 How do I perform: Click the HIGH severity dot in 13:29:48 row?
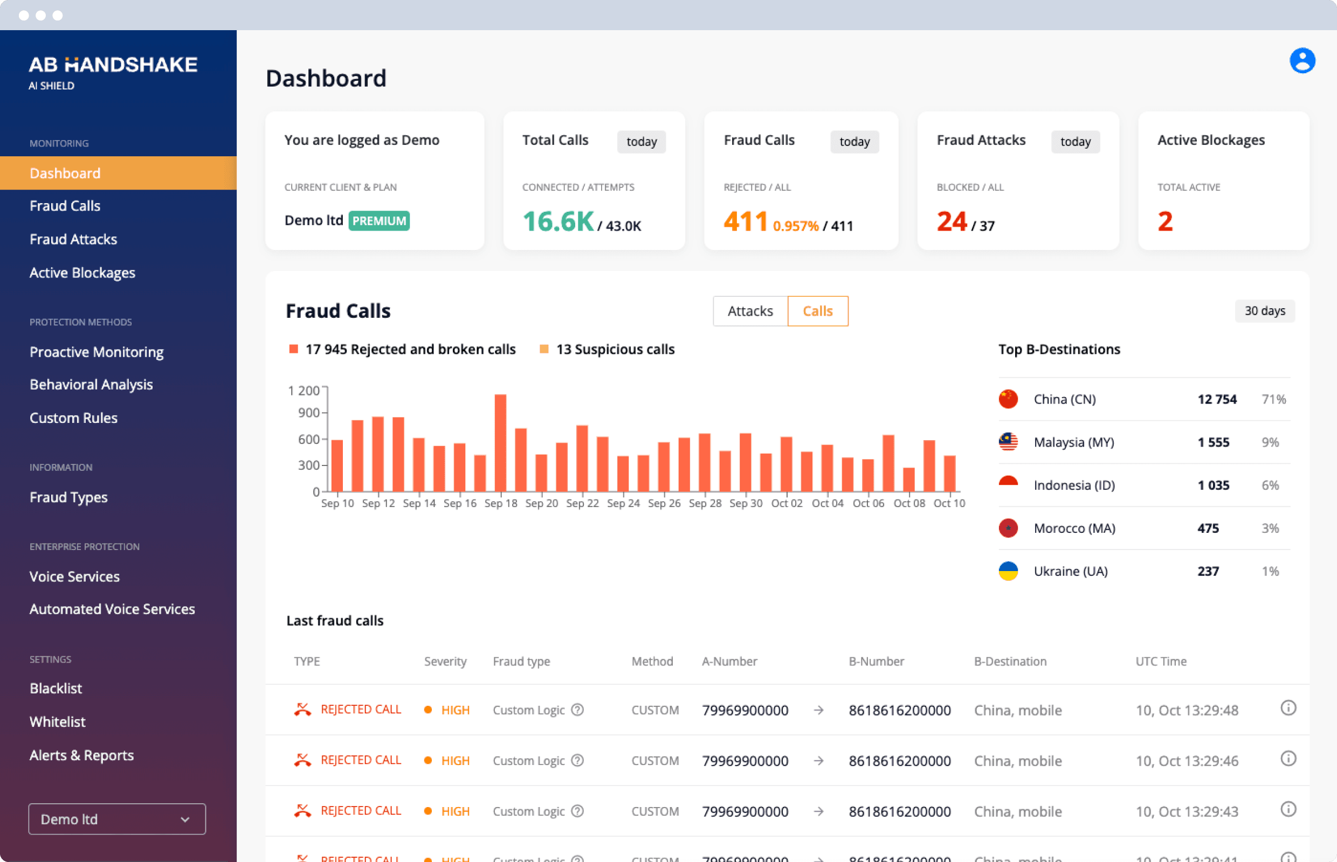pos(428,710)
